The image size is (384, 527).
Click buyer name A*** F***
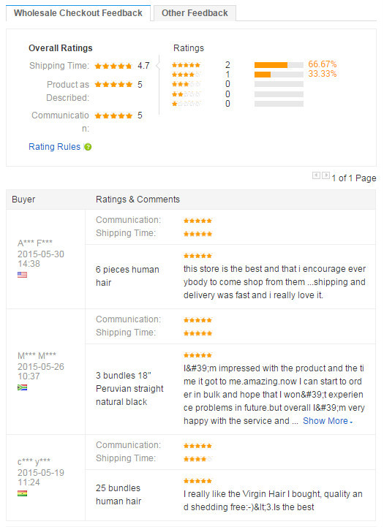click(35, 243)
